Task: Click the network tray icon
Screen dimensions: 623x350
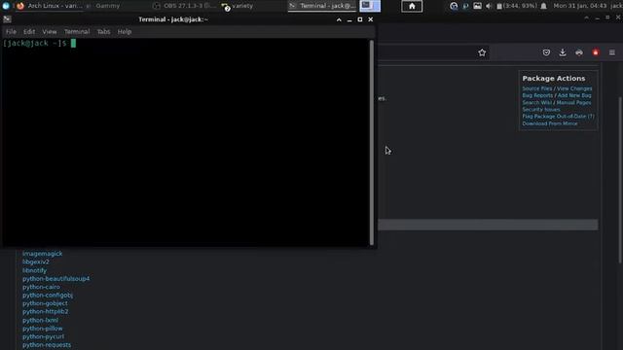Action: pyautogui.click(x=454, y=6)
